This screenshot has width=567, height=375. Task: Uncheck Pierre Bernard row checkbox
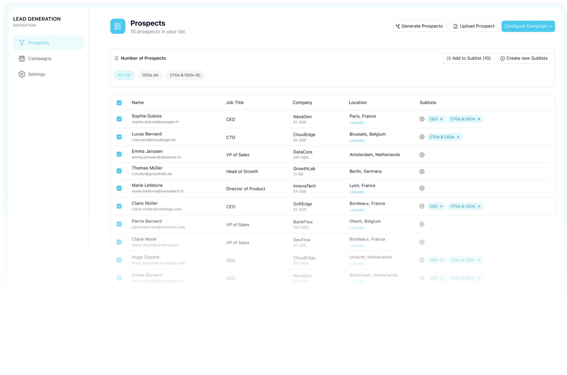[119, 224]
